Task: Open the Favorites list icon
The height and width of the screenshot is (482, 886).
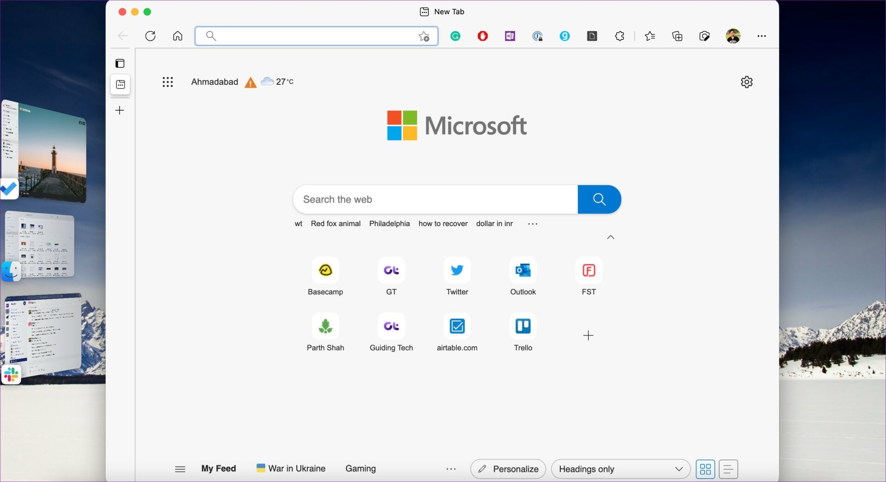Action: point(650,36)
